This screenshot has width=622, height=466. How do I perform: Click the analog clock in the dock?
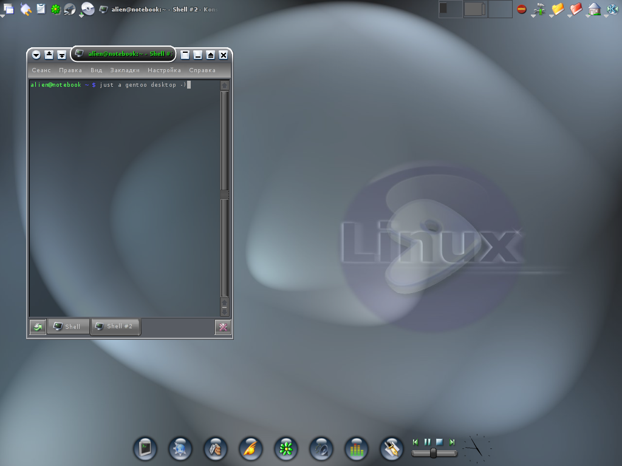tap(477, 449)
